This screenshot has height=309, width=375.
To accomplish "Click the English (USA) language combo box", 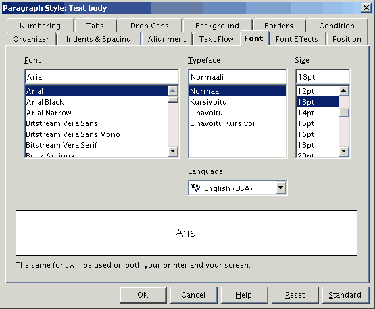I will (237, 188).
